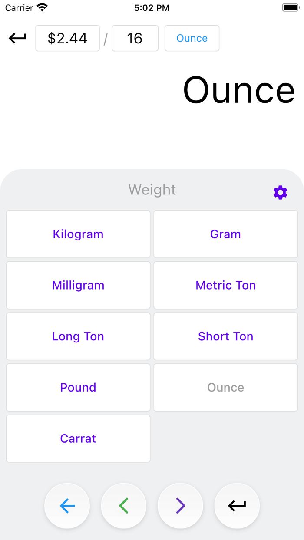Image resolution: width=304 pixels, height=540 pixels.
Task: Switch unit to Pound
Action: [x=78, y=387]
